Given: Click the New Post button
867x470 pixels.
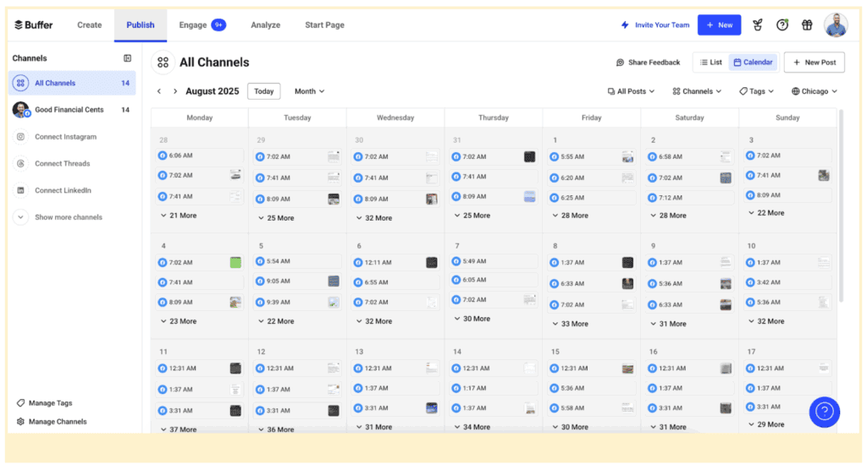Looking at the screenshot, I should [814, 63].
